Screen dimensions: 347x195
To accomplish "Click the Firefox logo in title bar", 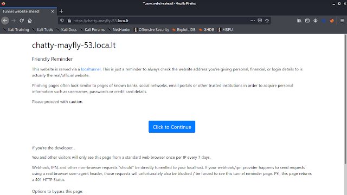I will (3, 3).
